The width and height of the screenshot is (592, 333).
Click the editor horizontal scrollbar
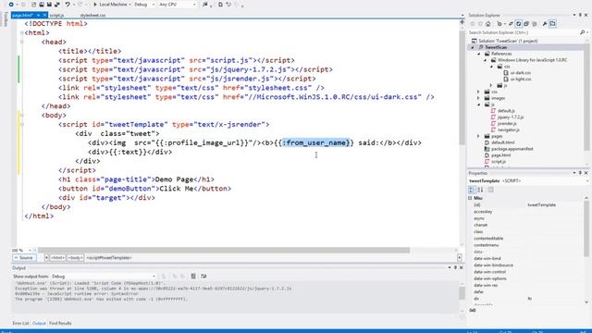pos(224,251)
